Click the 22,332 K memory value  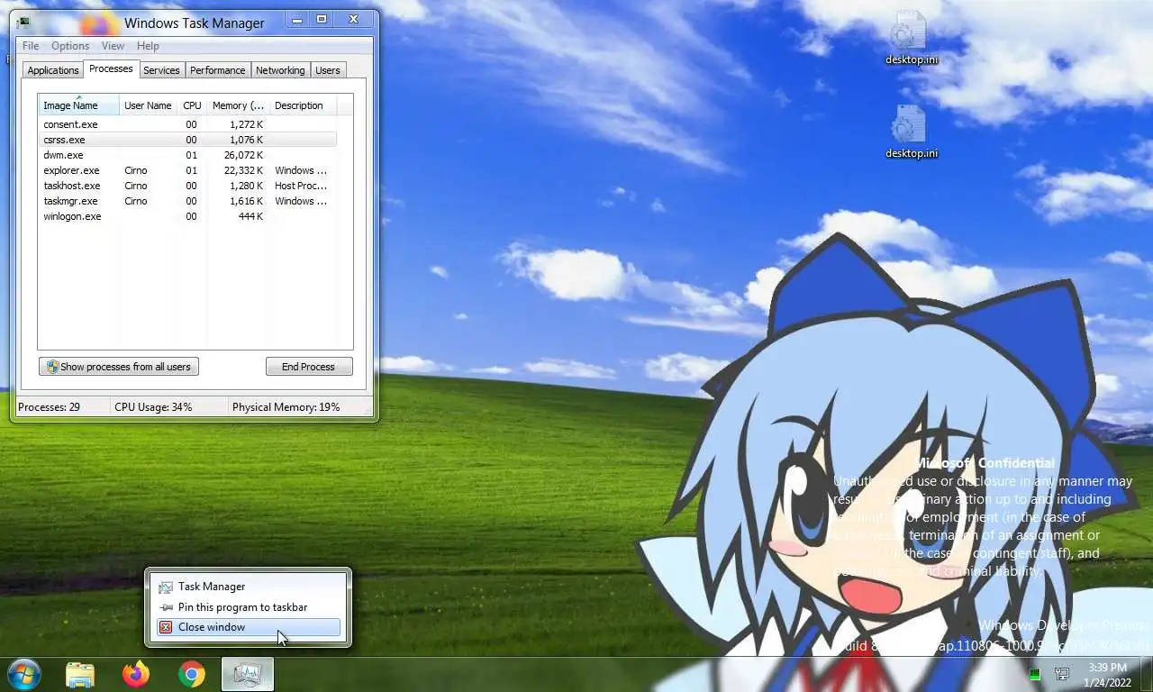pyautogui.click(x=243, y=170)
